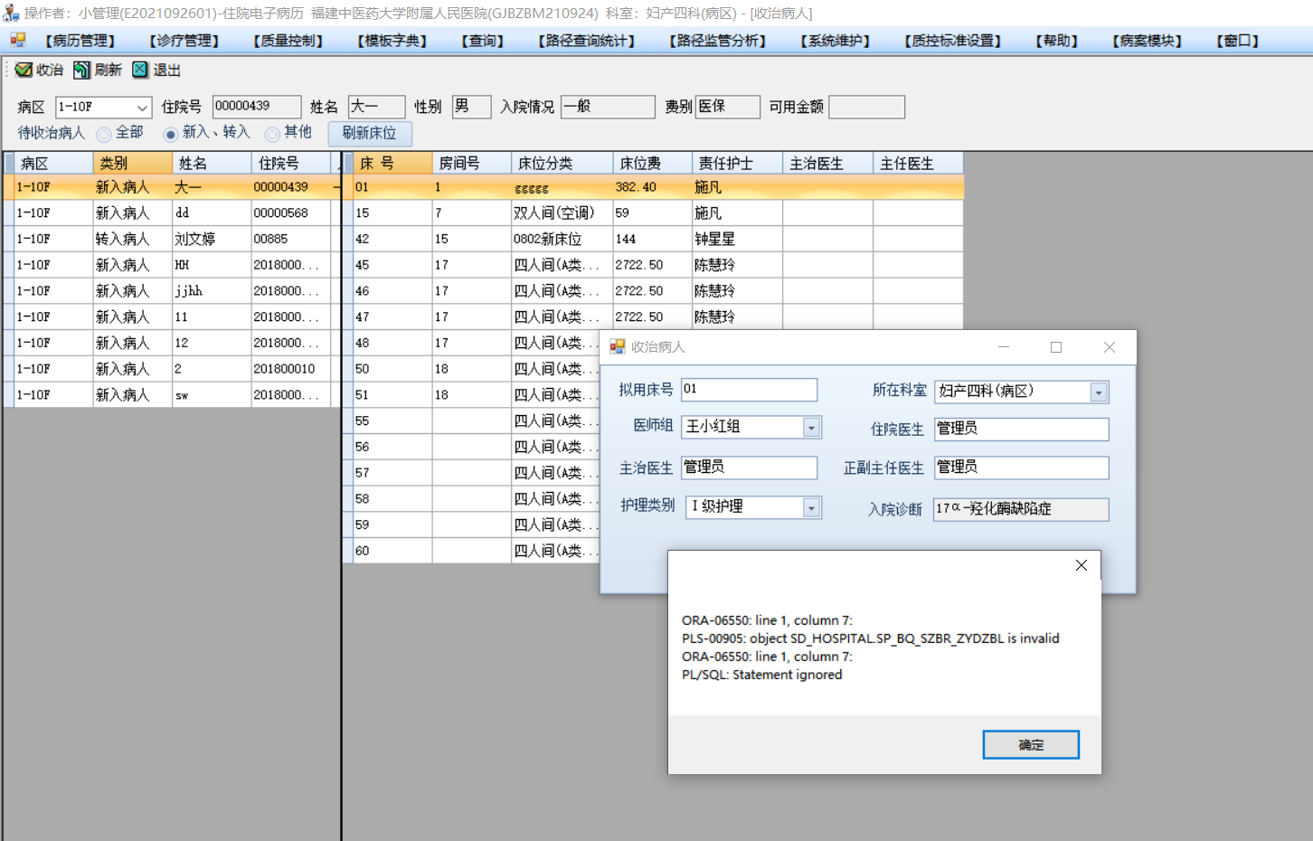Select bed 45 row in the bed list
The image size is (1313, 841).
pos(653,265)
